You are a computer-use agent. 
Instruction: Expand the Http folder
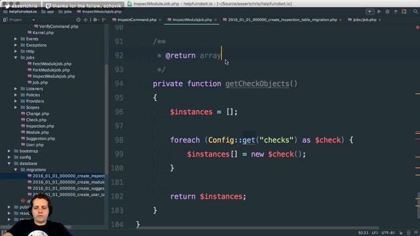pos(16,51)
